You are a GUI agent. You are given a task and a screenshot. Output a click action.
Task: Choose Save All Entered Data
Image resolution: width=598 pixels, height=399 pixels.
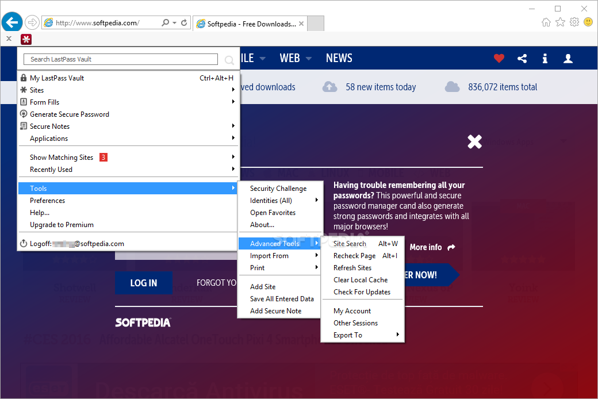[279, 299]
